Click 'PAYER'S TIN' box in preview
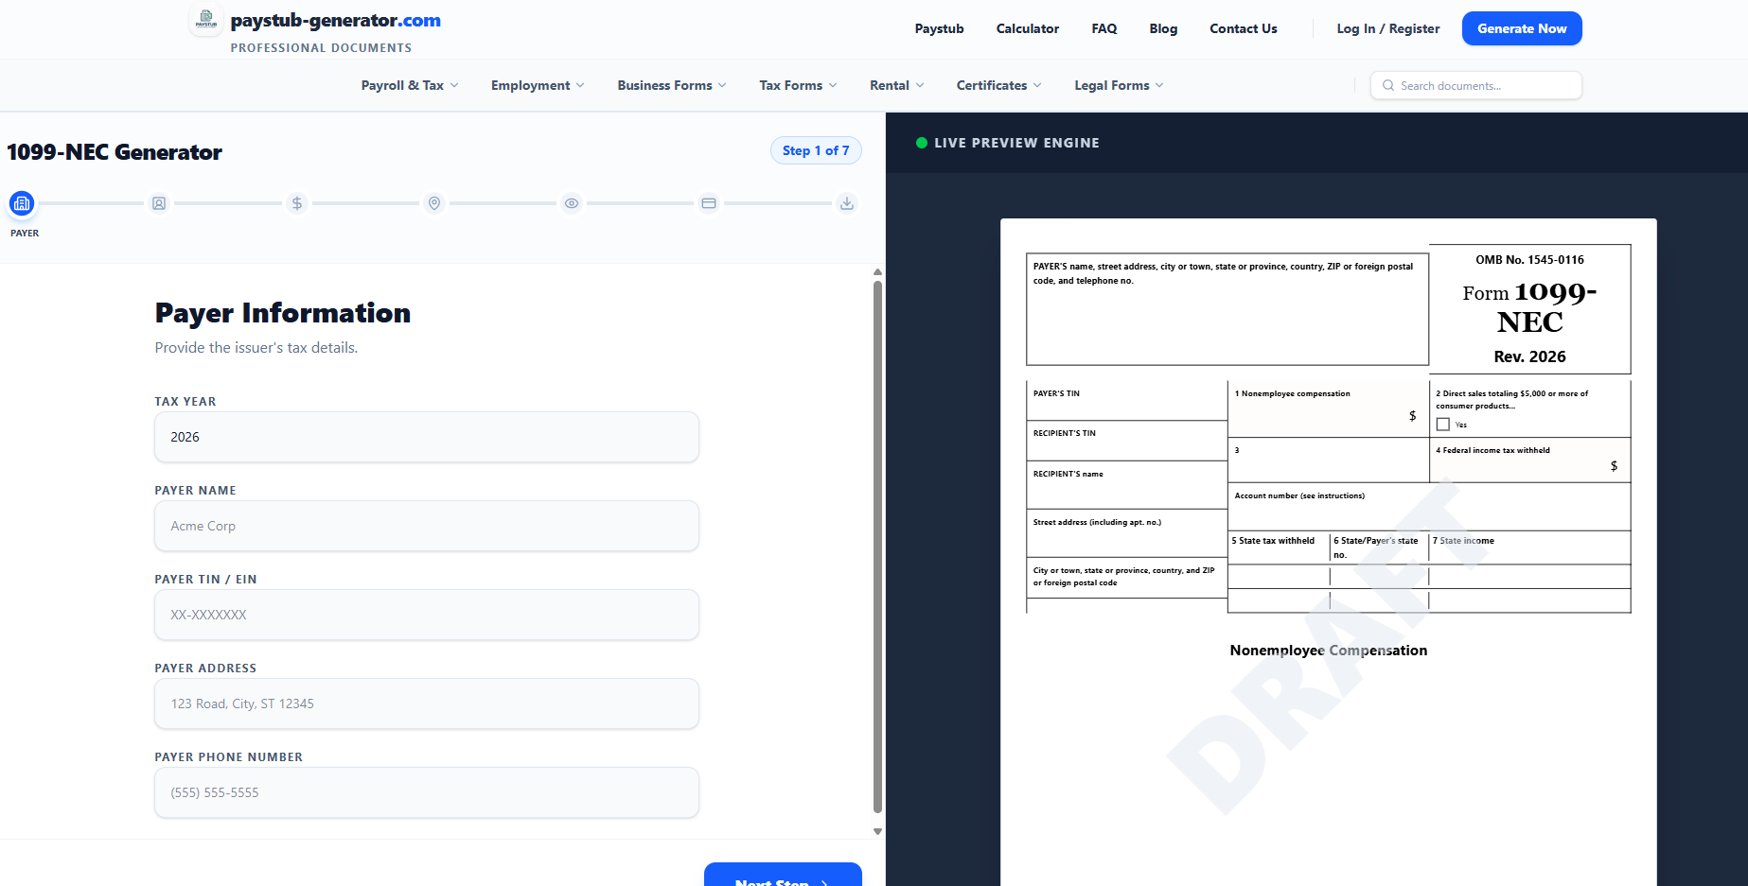Screen dimensions: 1748x886 (x=1126, y=400)
